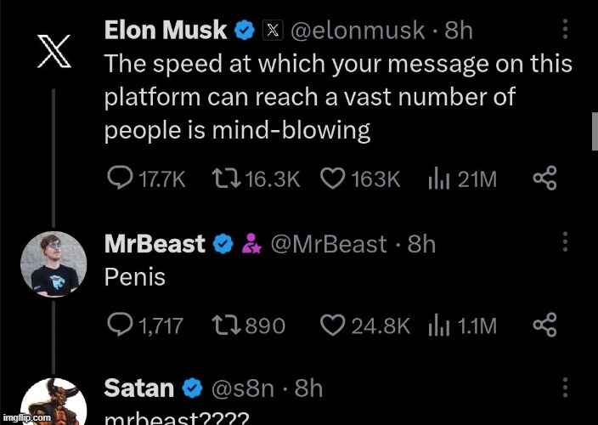This screenshot has width=598, height=425.
Task: Open more options for Satan's reply
Action: pos(565,388)
